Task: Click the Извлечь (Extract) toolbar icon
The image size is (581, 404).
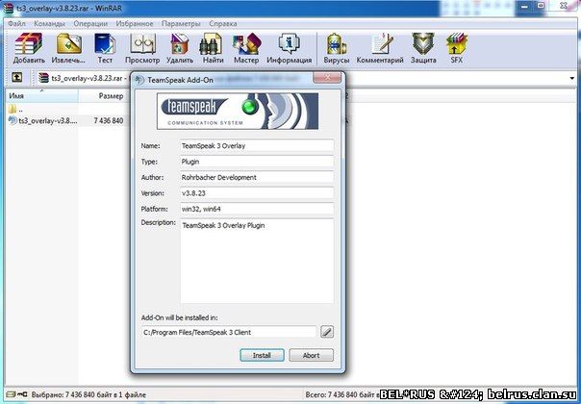Action: pos(68,48)
